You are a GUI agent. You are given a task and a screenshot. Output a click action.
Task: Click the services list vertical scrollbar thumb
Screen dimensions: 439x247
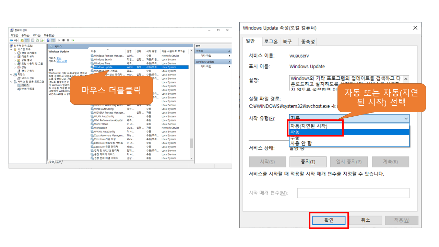point(191,143)
